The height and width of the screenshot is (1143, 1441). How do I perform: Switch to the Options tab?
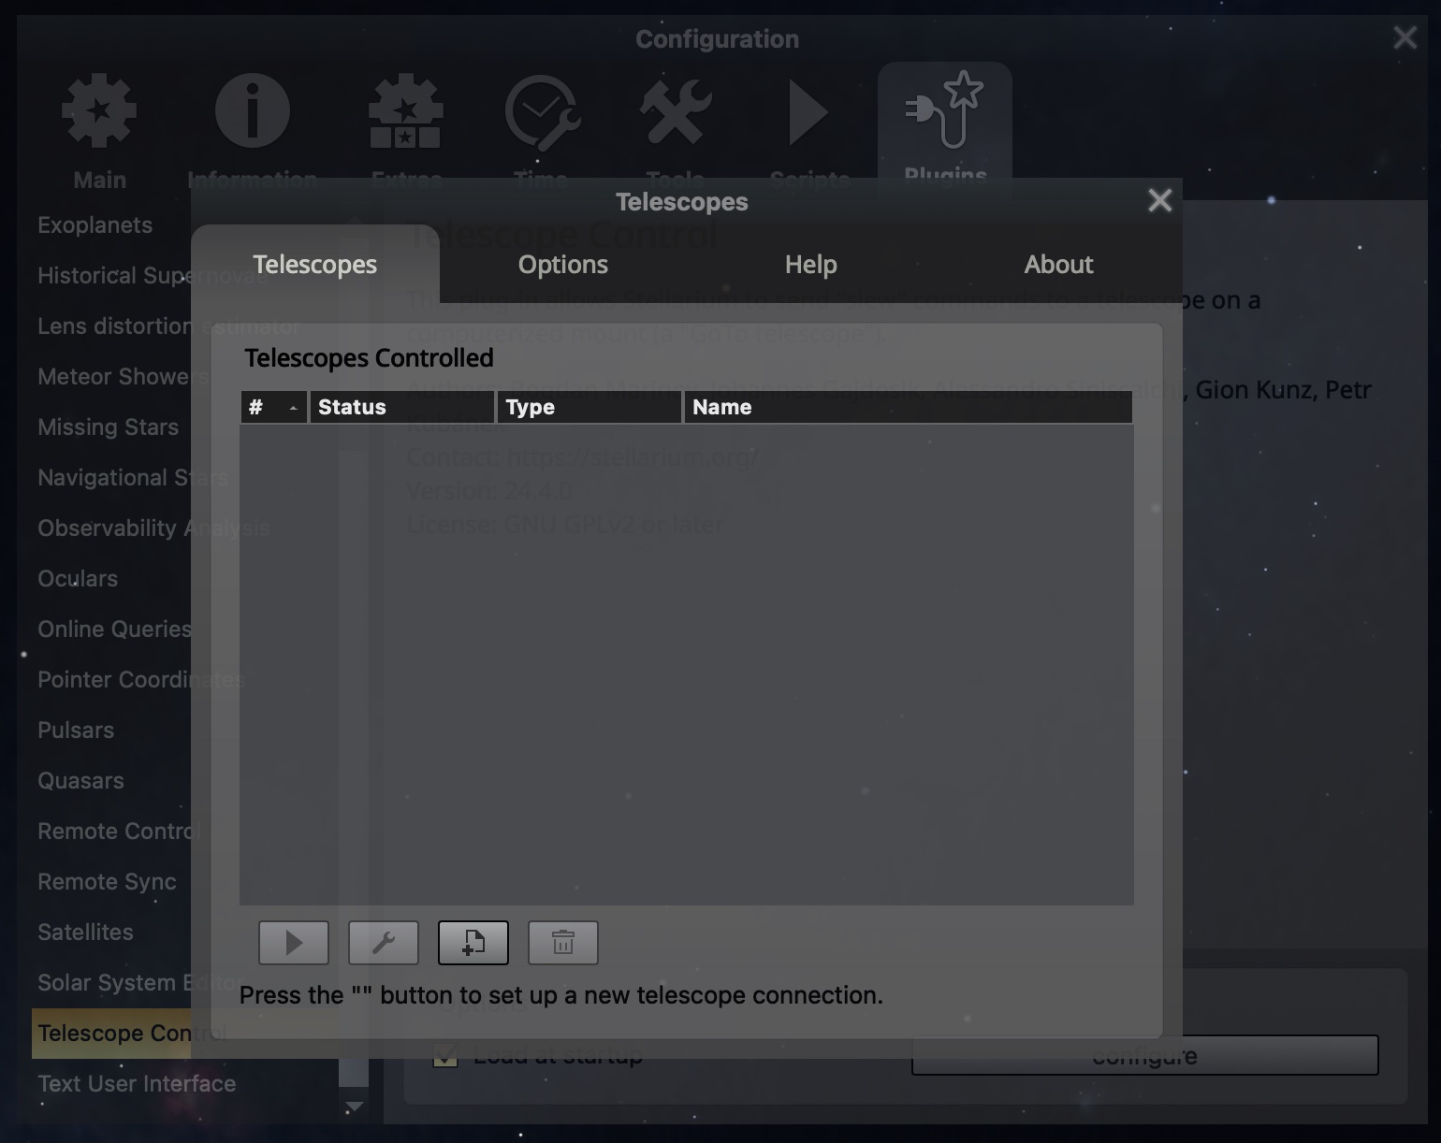pos(562,265)
